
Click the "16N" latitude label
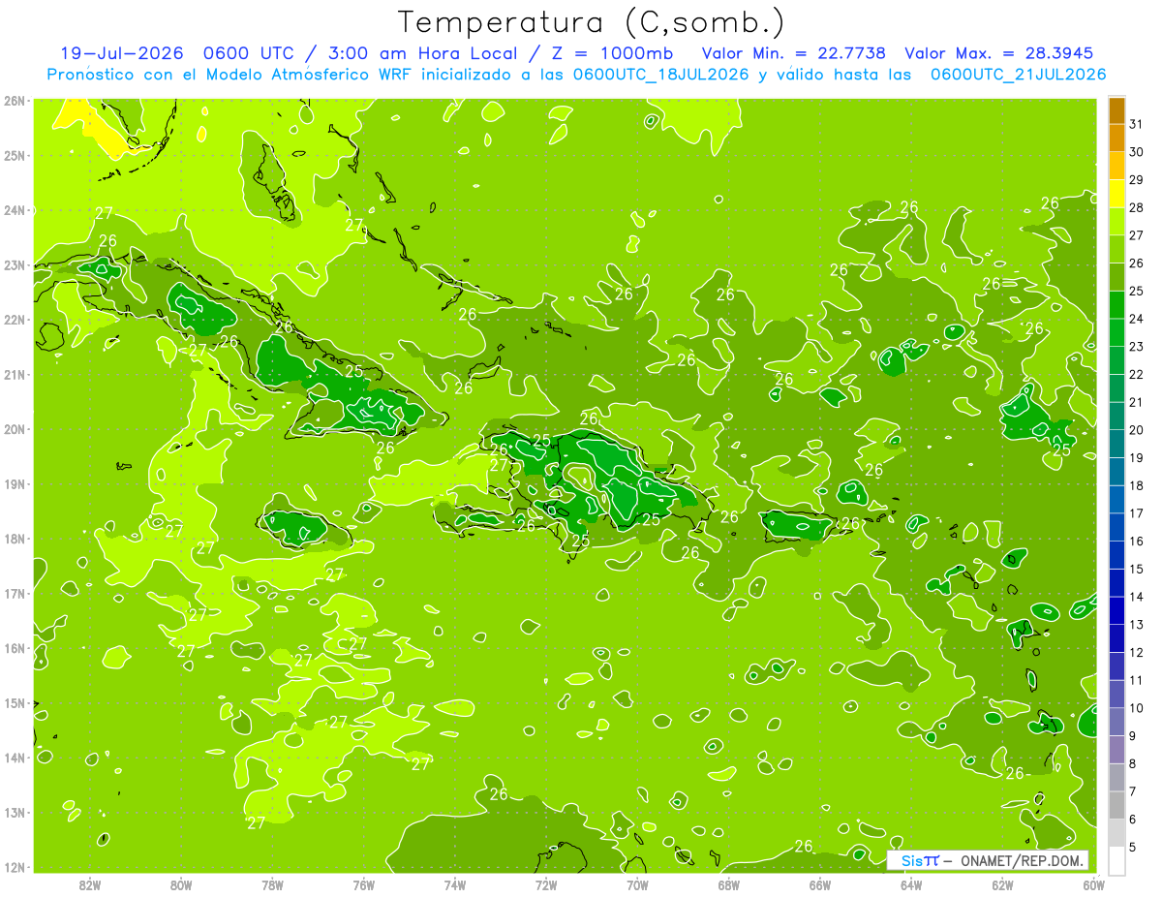coord(14,648)
